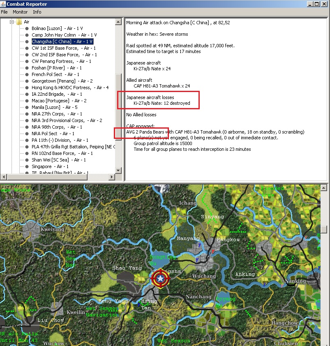Click tree list scroll right arrow
330x346 pixels.
(112, 177)
